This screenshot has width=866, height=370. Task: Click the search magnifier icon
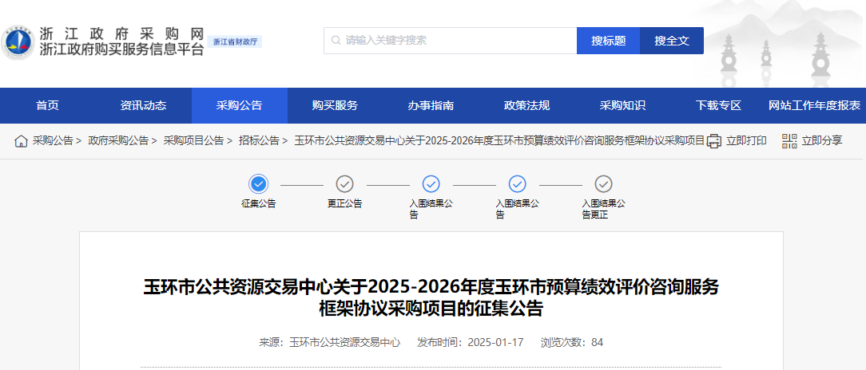click(x=336, y=41)
